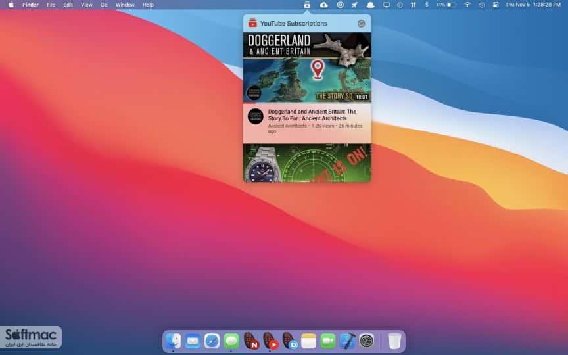The image size is (568, 355).
Task: Click the Ancient Architects channel avatar
Action: click(255, 116)
